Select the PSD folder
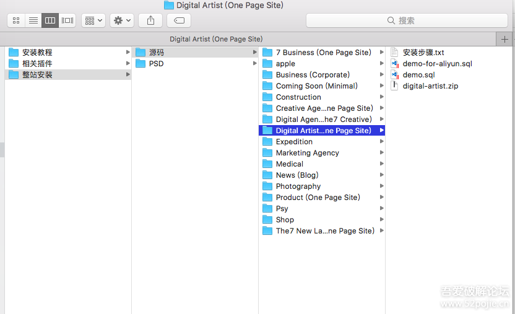515x314 pixels. click(x=156, y=64)
